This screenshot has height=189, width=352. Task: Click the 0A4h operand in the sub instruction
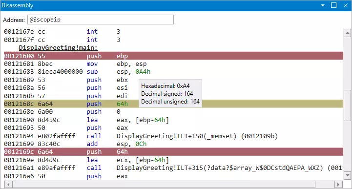pos(143,72)
